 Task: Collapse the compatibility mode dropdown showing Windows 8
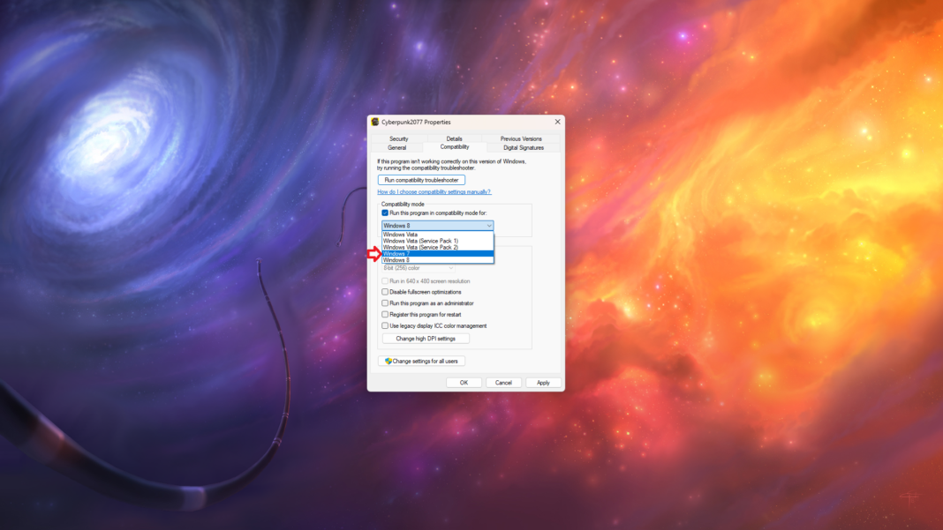488,226
